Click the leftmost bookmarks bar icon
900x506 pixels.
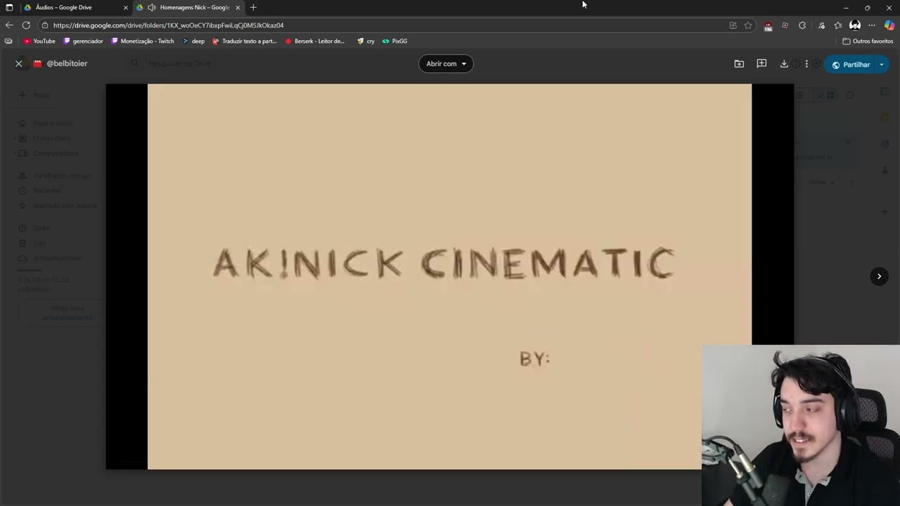[8, 41]
